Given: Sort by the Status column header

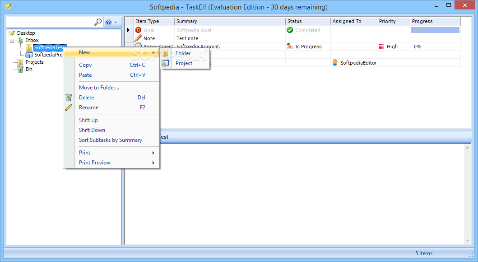Looking at the screenshot, I should click(x=308, y=21).
